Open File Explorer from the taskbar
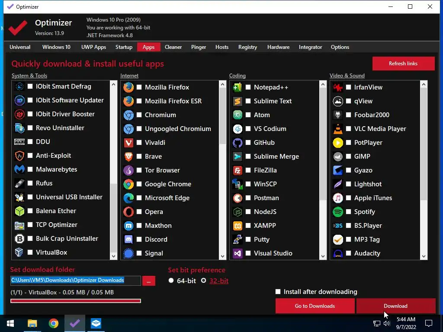Viewport: 443px width, 332px height. 32,323
